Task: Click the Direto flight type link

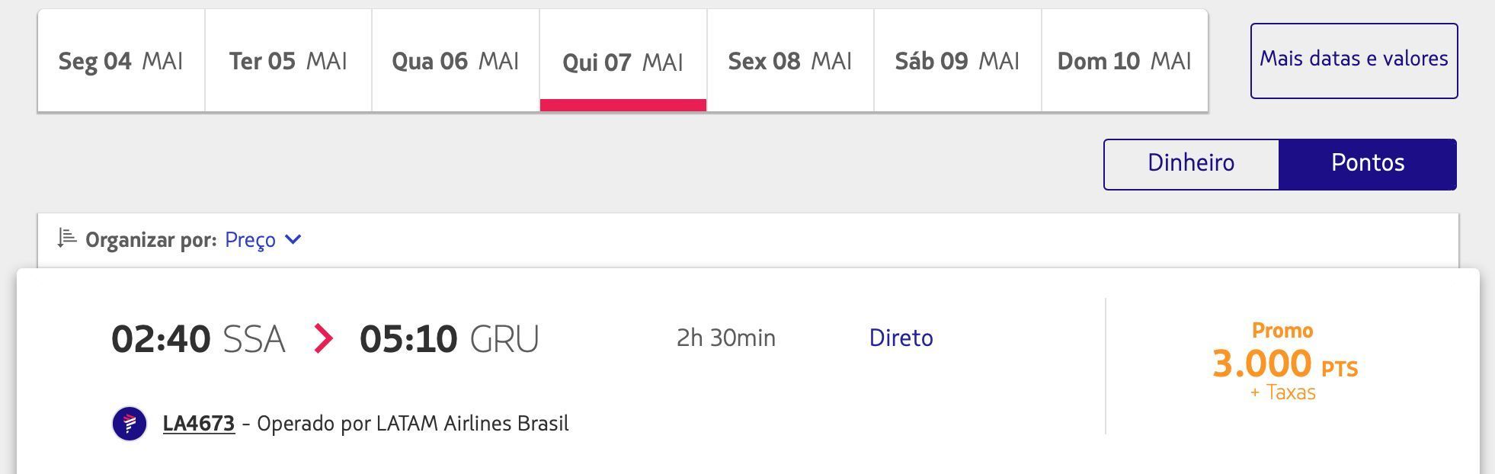Action: 901,338
